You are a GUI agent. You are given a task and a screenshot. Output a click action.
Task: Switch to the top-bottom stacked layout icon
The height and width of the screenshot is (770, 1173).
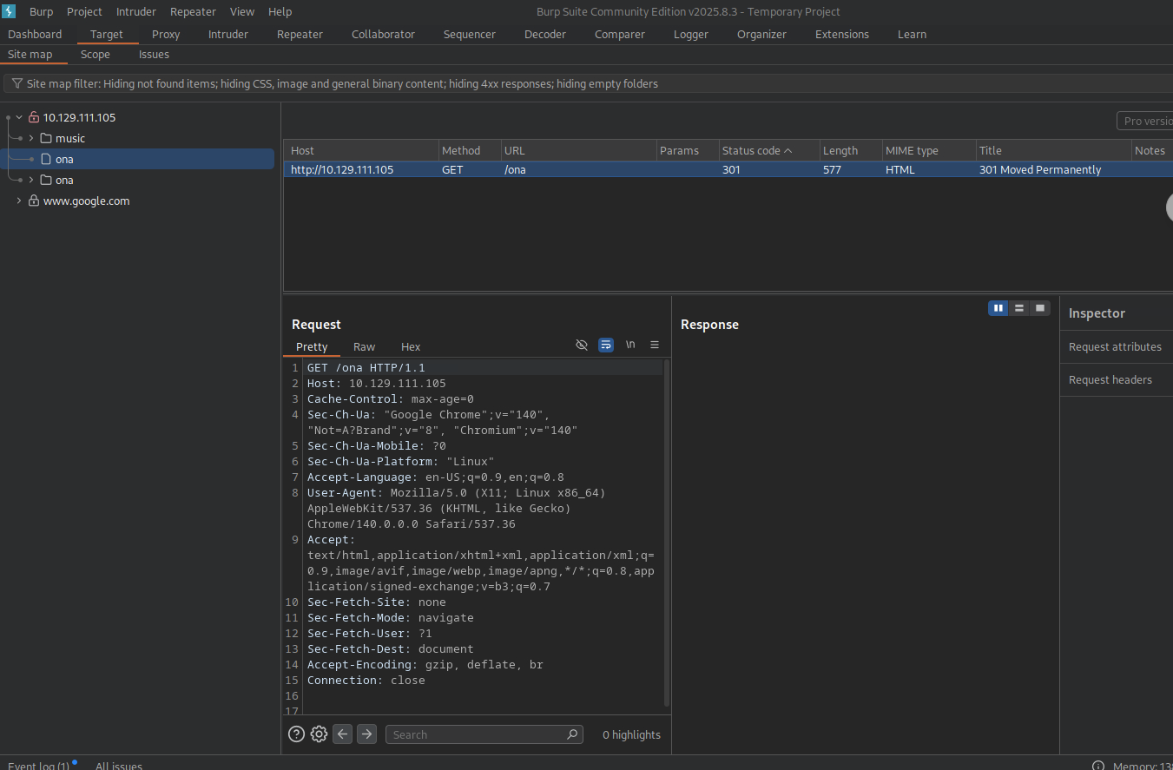(1019, 308)
